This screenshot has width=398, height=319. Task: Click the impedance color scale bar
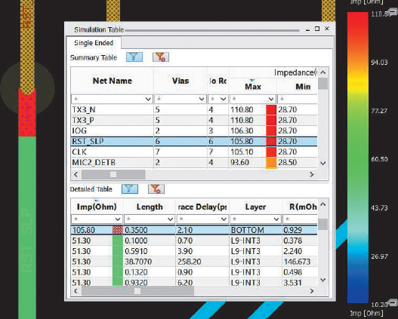pos(358,158)
